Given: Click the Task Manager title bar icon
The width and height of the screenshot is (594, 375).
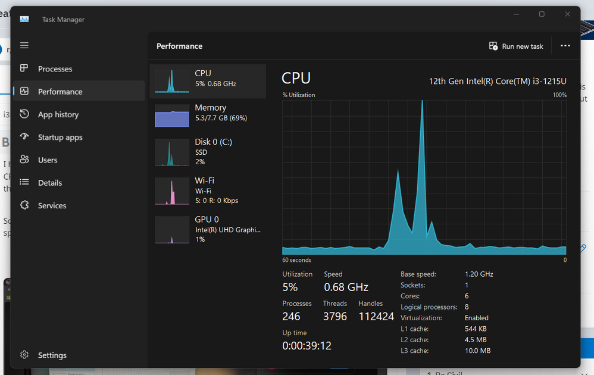Looking at the screenshot, I should 24,19.
